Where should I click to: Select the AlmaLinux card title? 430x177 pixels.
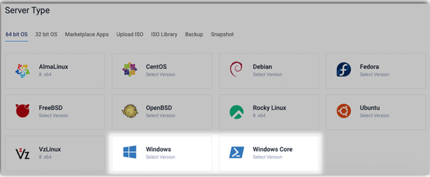pyautogui.click(x=54, y=67)
